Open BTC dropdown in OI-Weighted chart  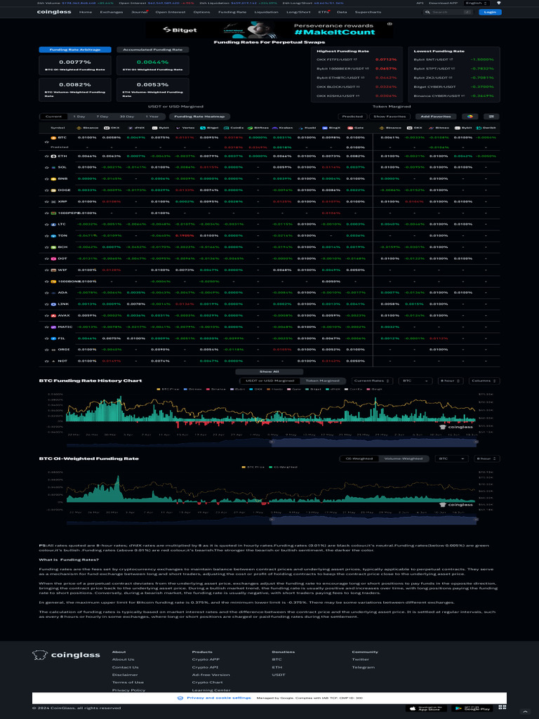coord(451,459)
